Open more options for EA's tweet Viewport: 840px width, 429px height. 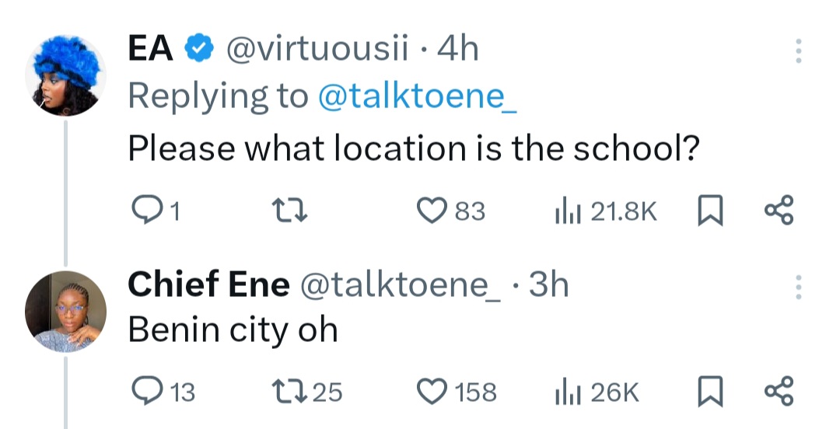click(x=797, y=51)
